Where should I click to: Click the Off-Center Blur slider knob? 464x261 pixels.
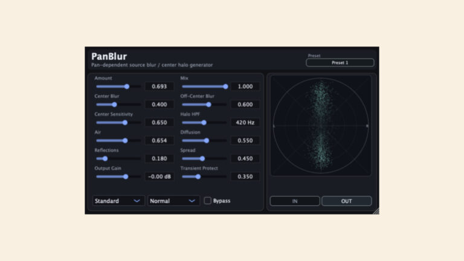click(x=208, y=105)
